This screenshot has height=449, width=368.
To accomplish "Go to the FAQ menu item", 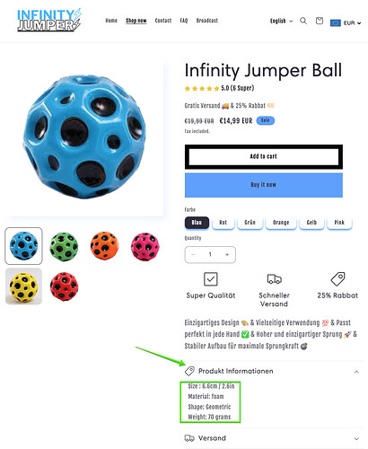I will 184,21.
